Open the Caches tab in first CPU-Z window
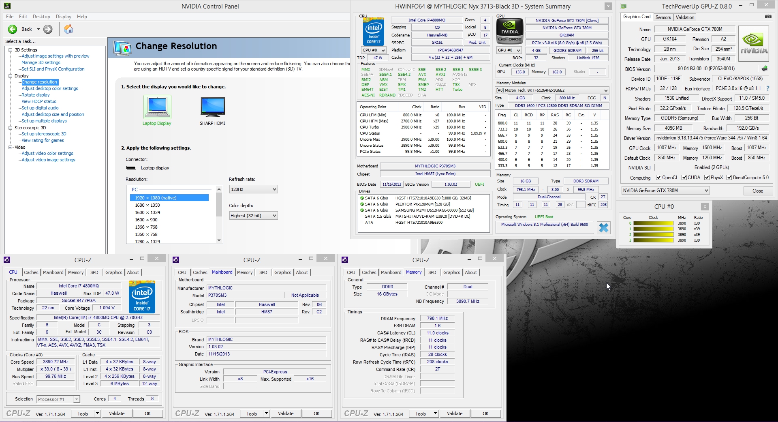The image size is (778, 422). point(31,272)
